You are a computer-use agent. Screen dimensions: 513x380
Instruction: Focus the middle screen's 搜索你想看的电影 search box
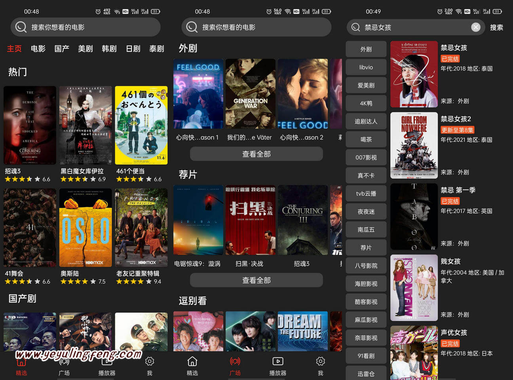point(256,27)
